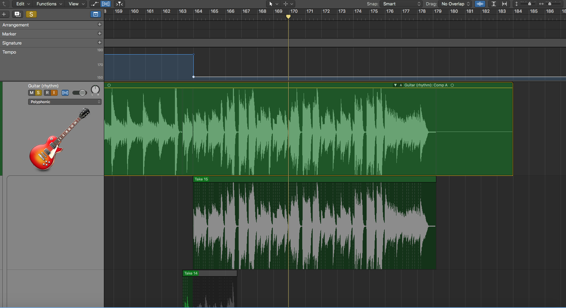Viewport: 566px width, 308px height.
Task: Click the Vertical Auto Zoom button
Action: [x=494, y=4]
